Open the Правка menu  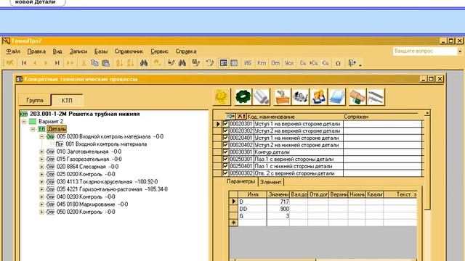coord(36,51)
